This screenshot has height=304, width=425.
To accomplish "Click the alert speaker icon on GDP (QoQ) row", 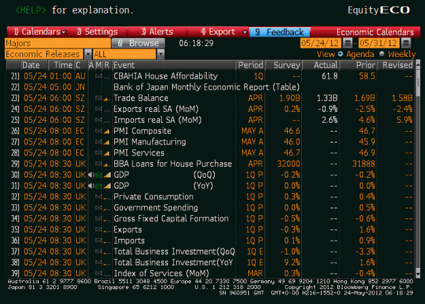I will (x=91, y=174).
